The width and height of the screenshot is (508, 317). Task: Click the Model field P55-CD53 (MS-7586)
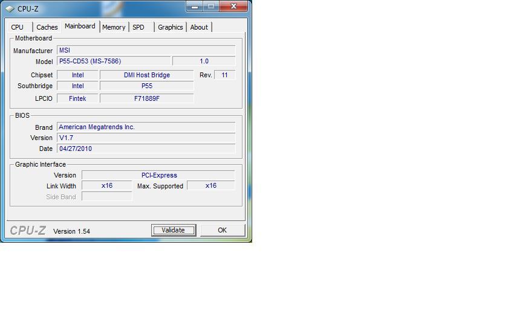pos(114,61)
